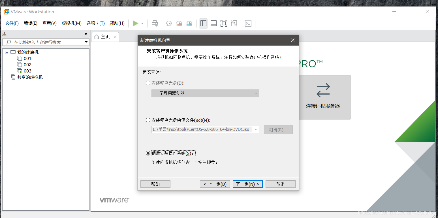Open the library search dropdown arrow
This screenshot has width=438, height=218.
click(x=86, y=42)
